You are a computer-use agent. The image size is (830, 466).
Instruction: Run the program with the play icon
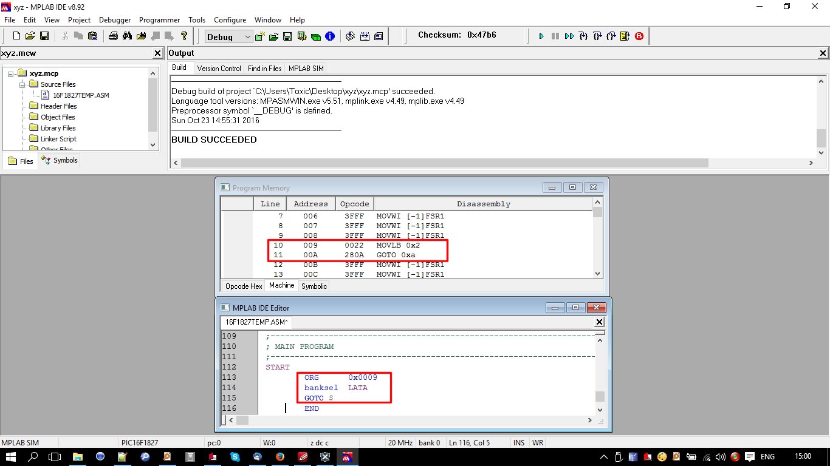[x=541, y=36]
